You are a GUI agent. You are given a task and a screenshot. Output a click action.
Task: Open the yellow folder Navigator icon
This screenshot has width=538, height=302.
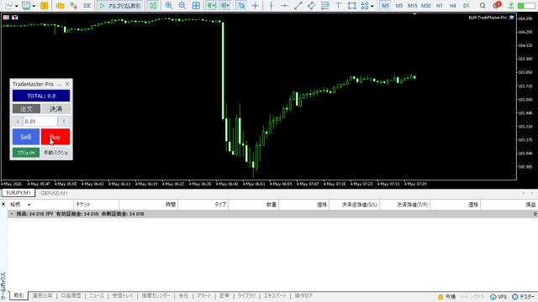[x=60, y=6]
